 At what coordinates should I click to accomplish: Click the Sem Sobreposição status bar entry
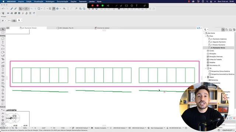157,128
